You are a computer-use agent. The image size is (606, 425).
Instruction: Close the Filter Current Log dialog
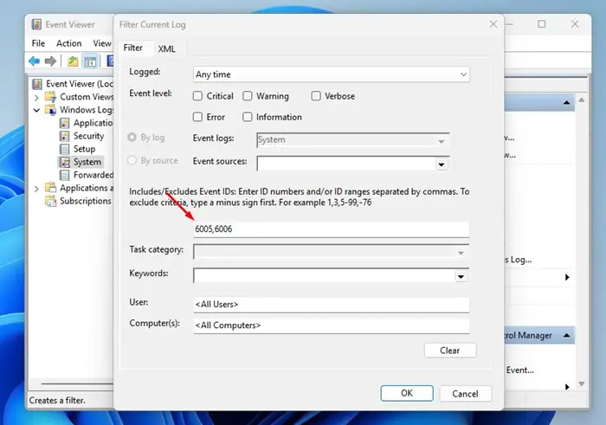(493, 24)
